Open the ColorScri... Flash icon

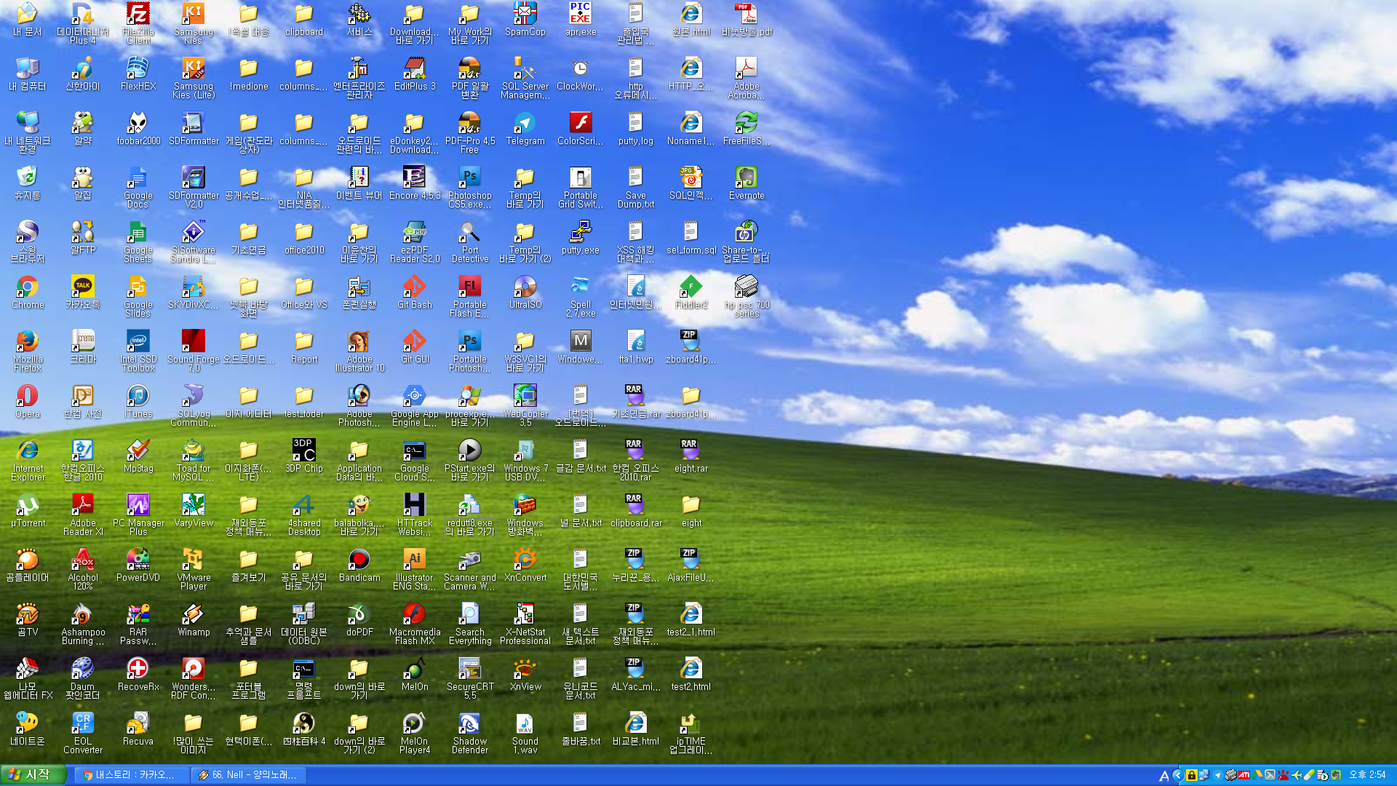(581, 128)
